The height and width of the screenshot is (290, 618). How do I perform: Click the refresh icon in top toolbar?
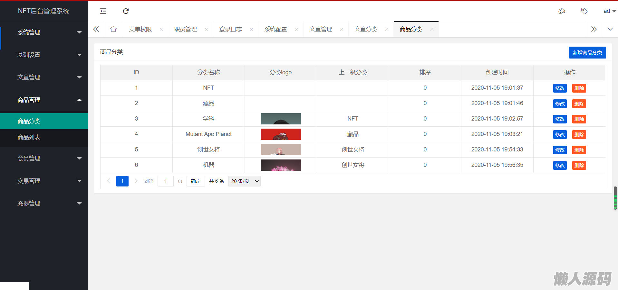coord(126,11)
